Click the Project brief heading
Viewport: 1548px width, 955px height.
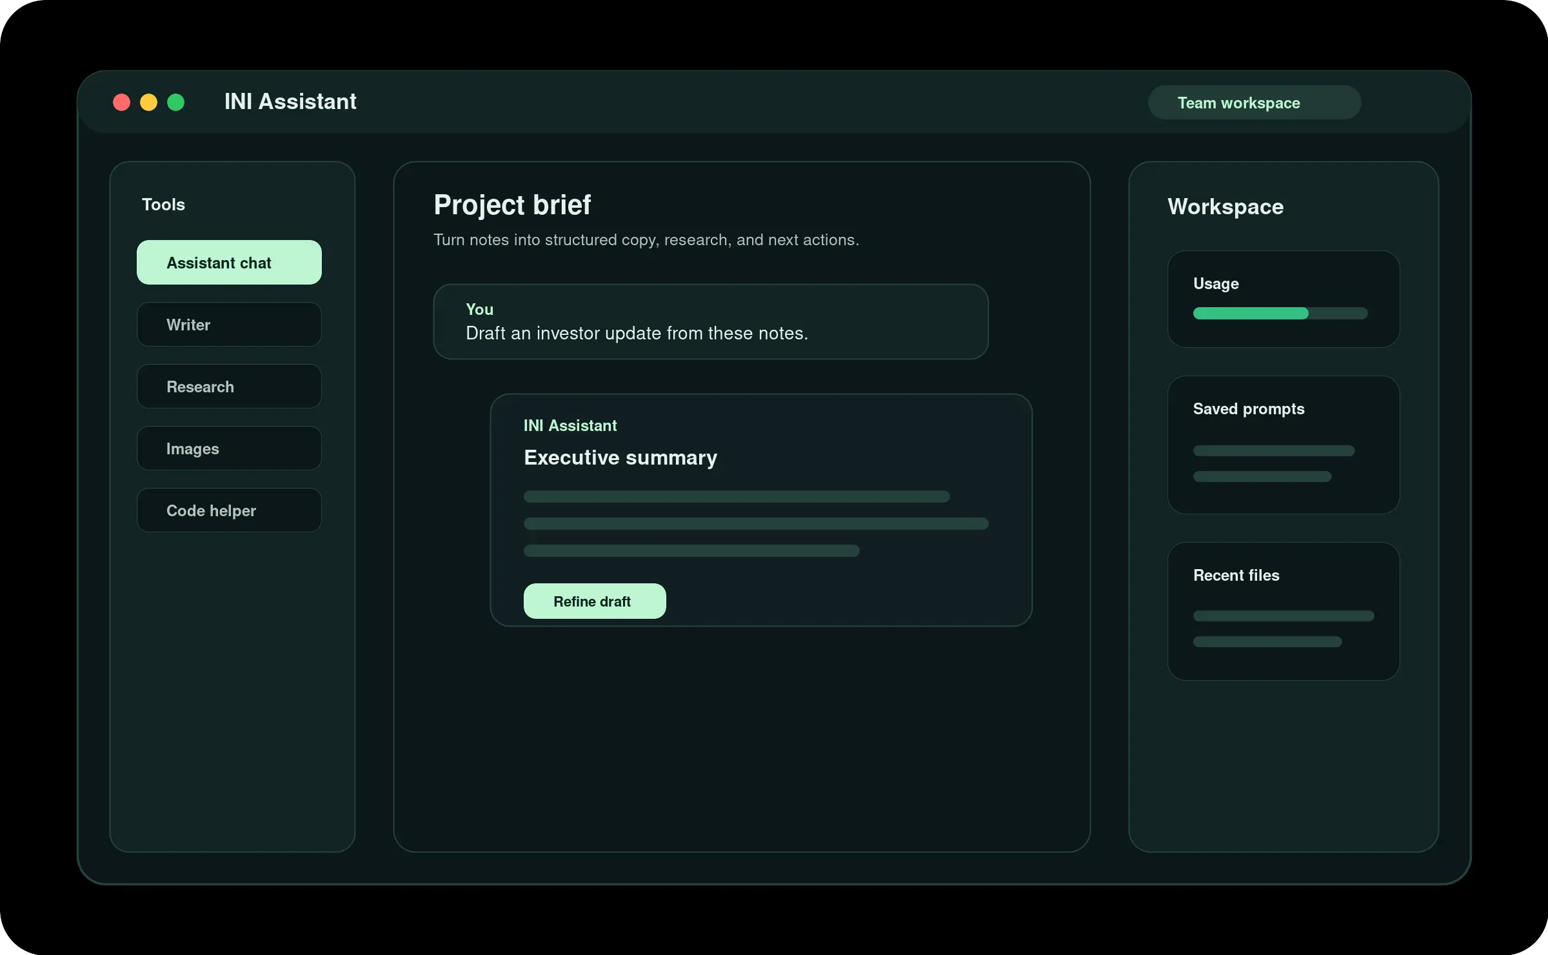[512, 205]
